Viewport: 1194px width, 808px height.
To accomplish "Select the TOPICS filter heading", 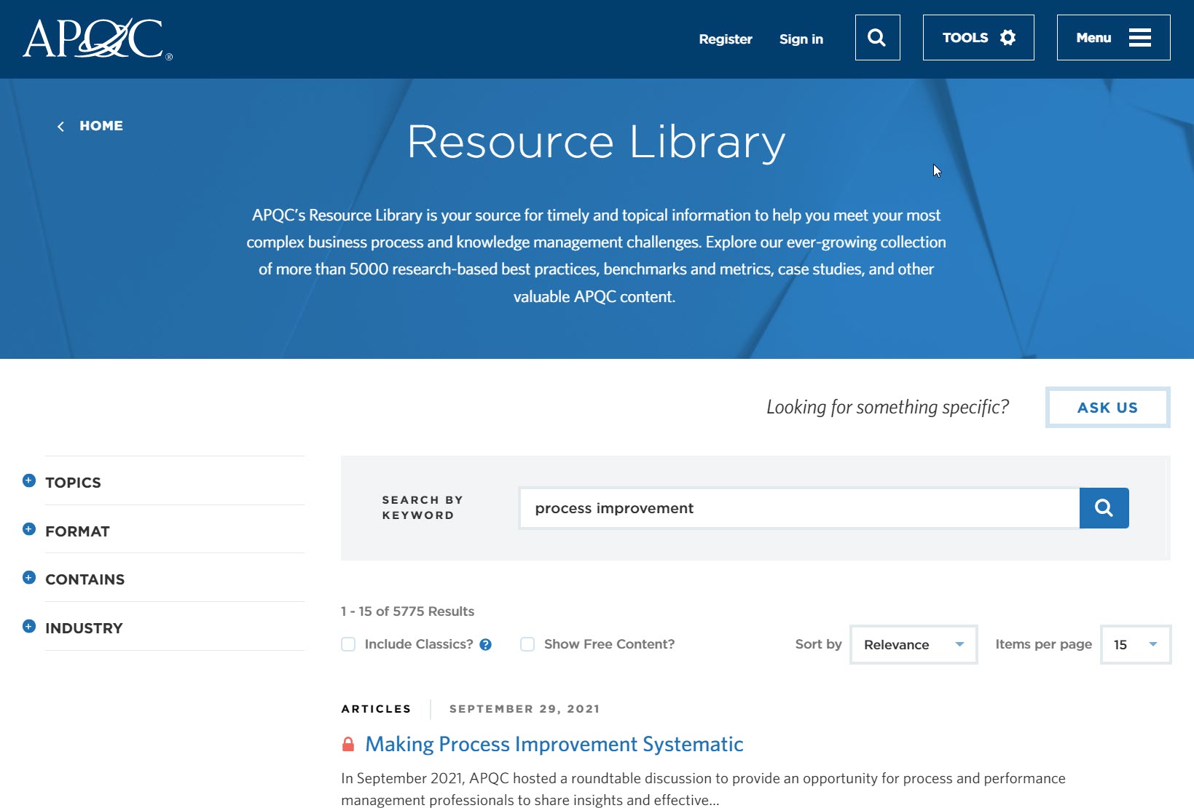I will pyautogui.click(x=73, y=483).
